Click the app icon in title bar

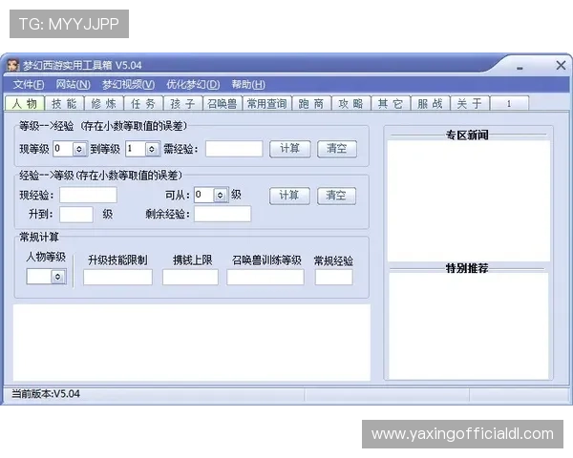pos(13,66)
